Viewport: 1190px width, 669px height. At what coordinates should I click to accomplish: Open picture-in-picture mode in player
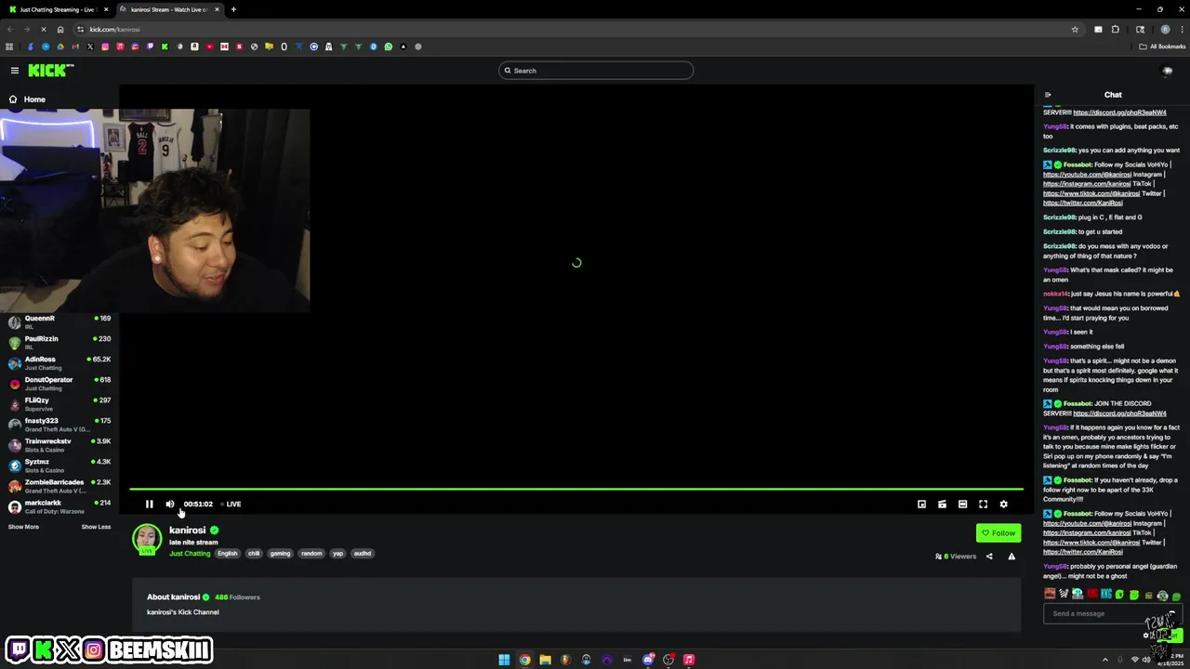point(921,505)
